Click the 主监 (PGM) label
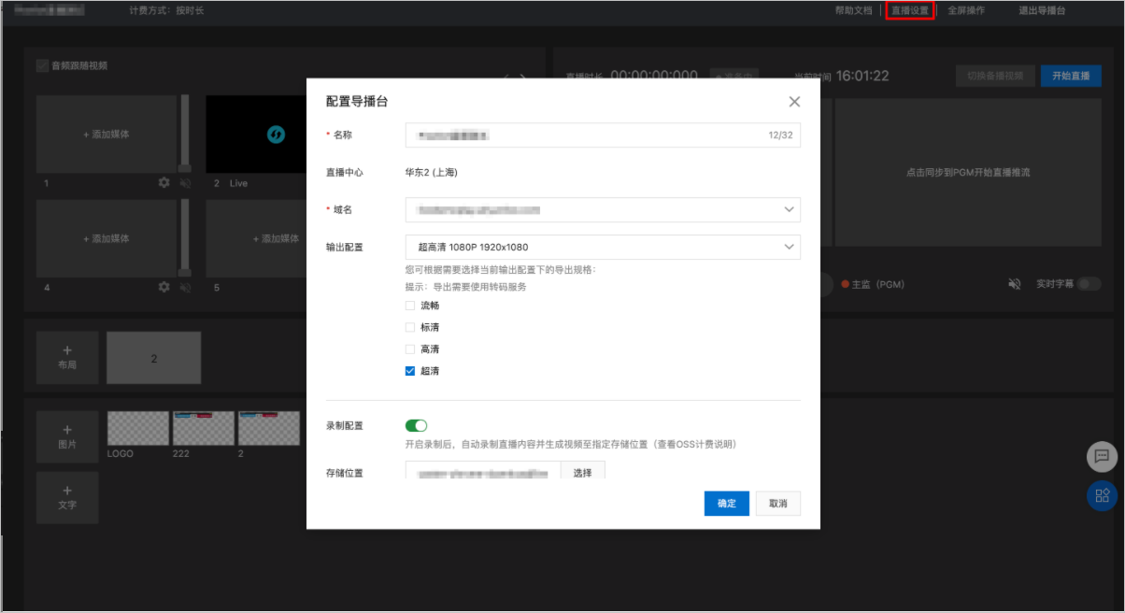Viewport: 1125px width, 613px height. [878, 284]
